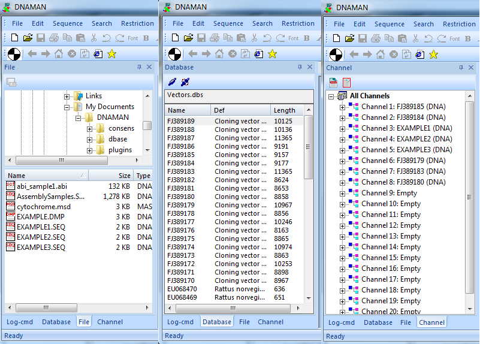Sort database list by Length column header
480x344 pixels.
pyautogui.click(x=287, y=110)
